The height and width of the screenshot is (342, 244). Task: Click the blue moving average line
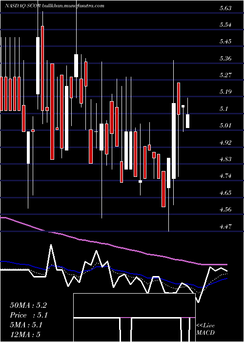113,270
